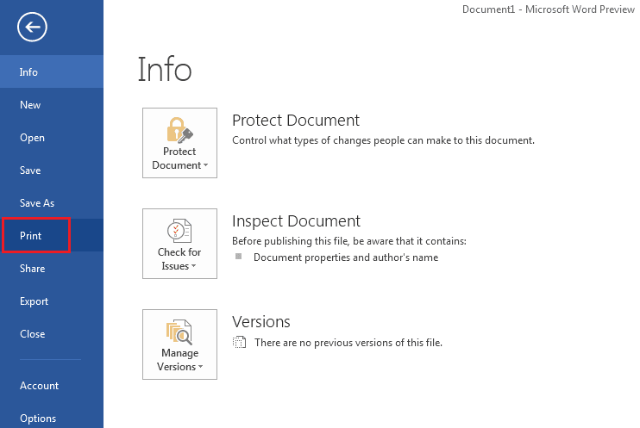This screenshot has height=428, width=640.
Task: Choose Save As from the menu
Action: tap(52, 202)
